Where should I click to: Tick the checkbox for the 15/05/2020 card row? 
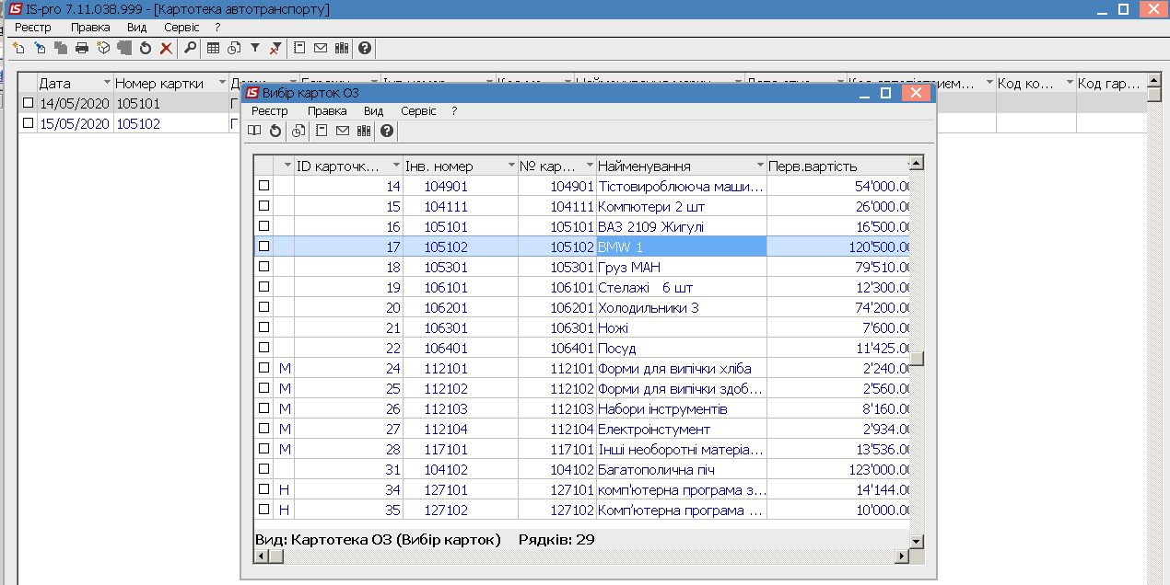(x=28, y=123)
